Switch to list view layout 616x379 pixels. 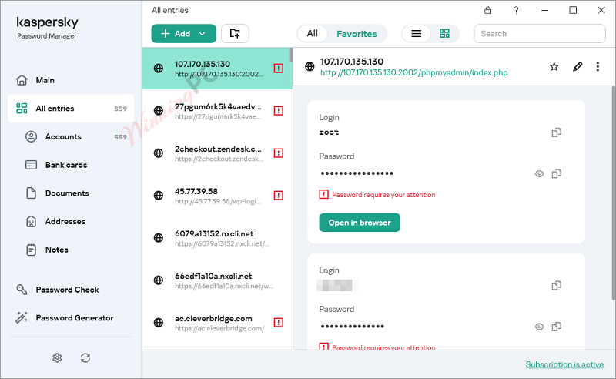click(417, 33)
